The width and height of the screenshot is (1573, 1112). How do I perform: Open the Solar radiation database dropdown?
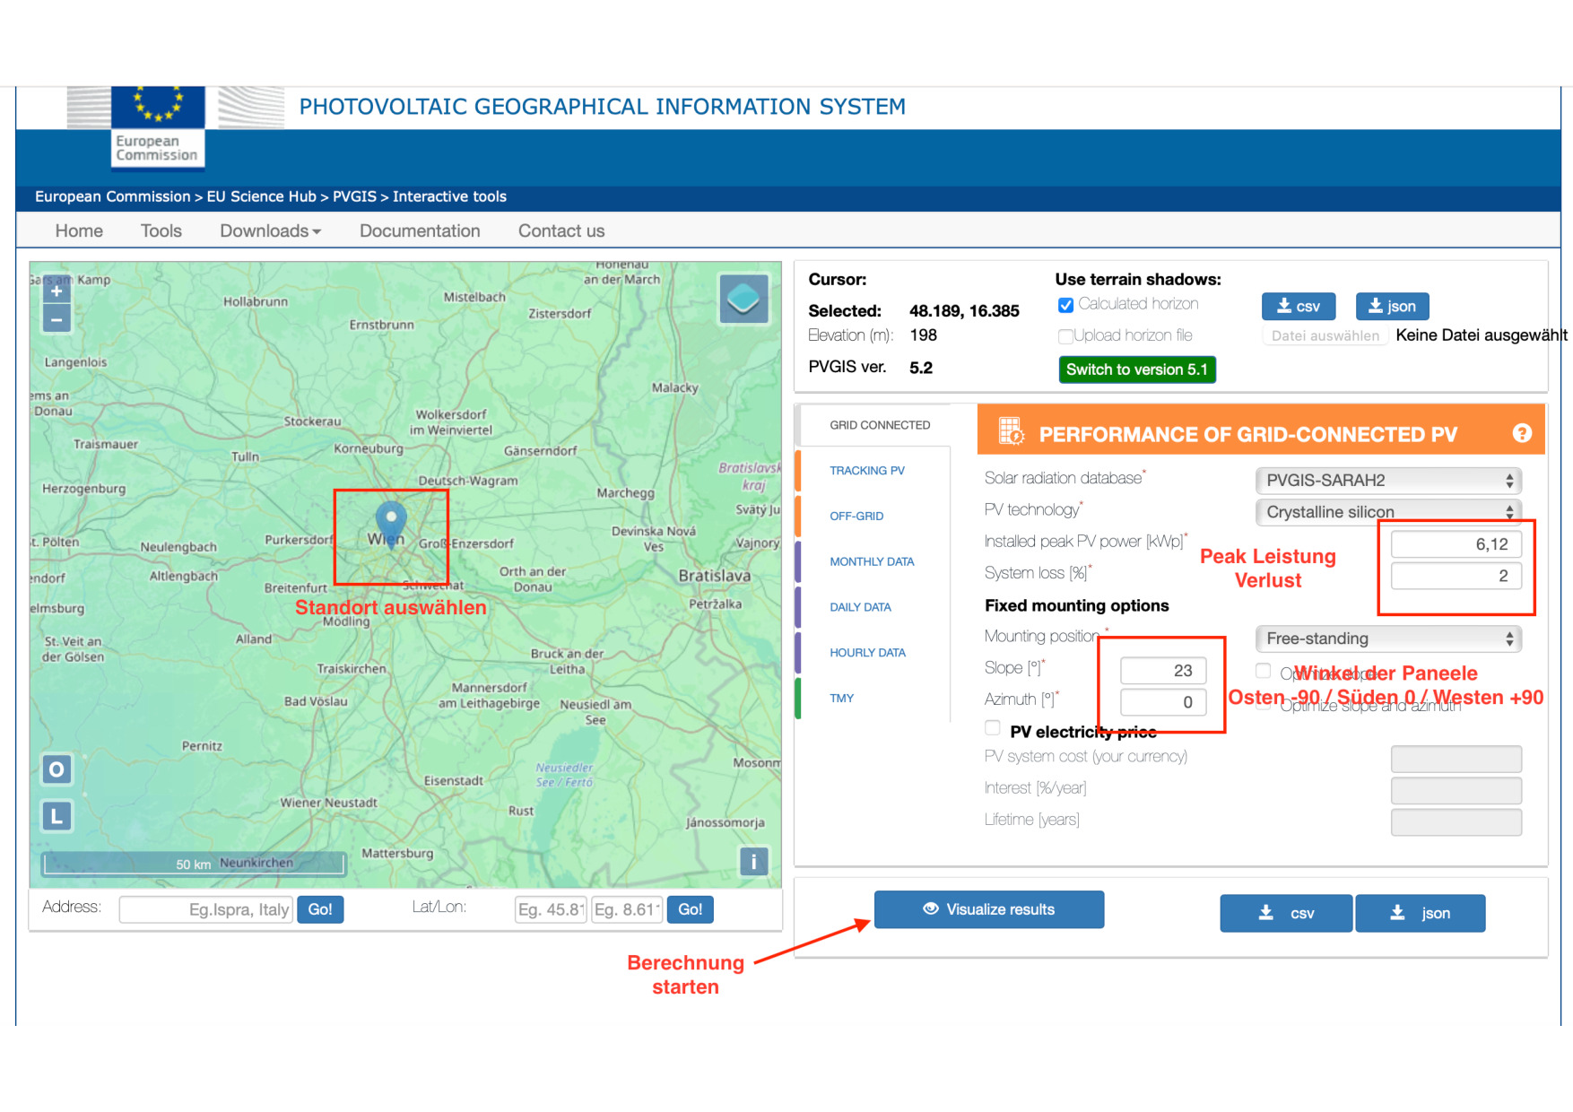coord(1388,481)
